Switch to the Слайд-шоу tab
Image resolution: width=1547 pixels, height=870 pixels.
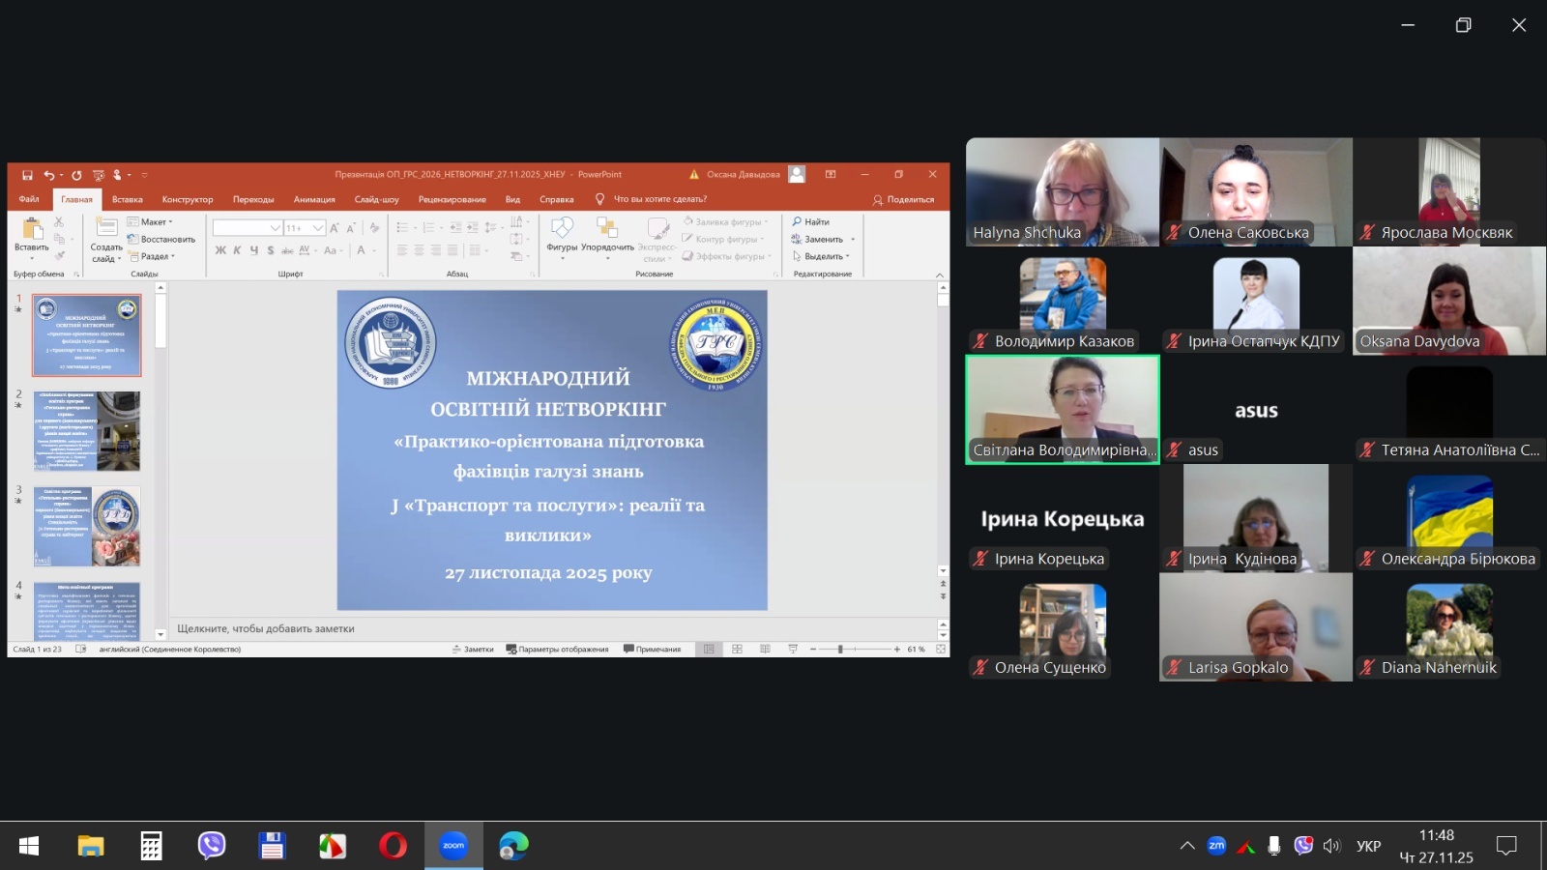click(x=376, y=199)
